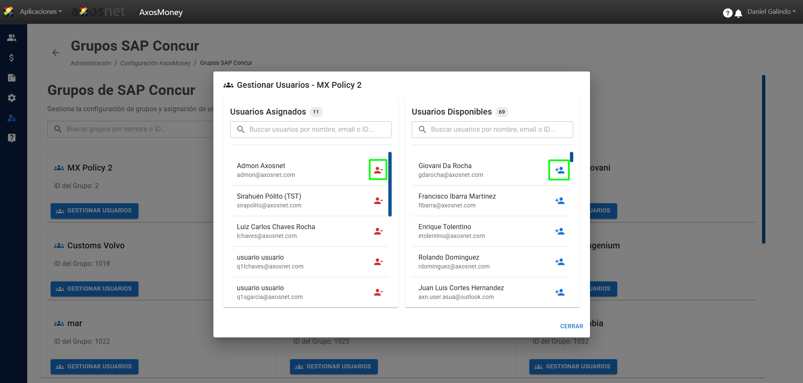The image size is (803, 383).
Task: Add Giovani Da Rocha to the group
Action: [x=559, y=170]
